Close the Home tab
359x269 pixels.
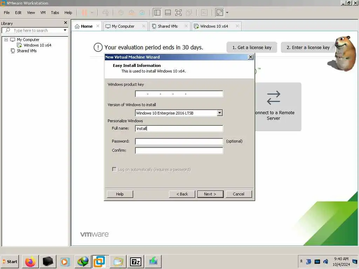(98, 26)
